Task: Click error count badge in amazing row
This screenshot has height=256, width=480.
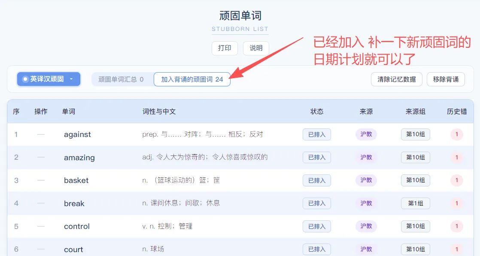Action: [457, 157]
